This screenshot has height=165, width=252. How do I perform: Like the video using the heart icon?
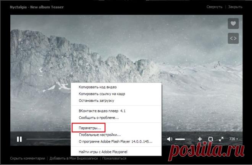(233, 23)
